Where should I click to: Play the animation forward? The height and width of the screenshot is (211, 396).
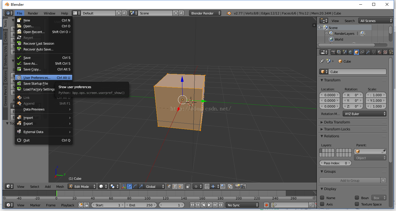(209, 205)
